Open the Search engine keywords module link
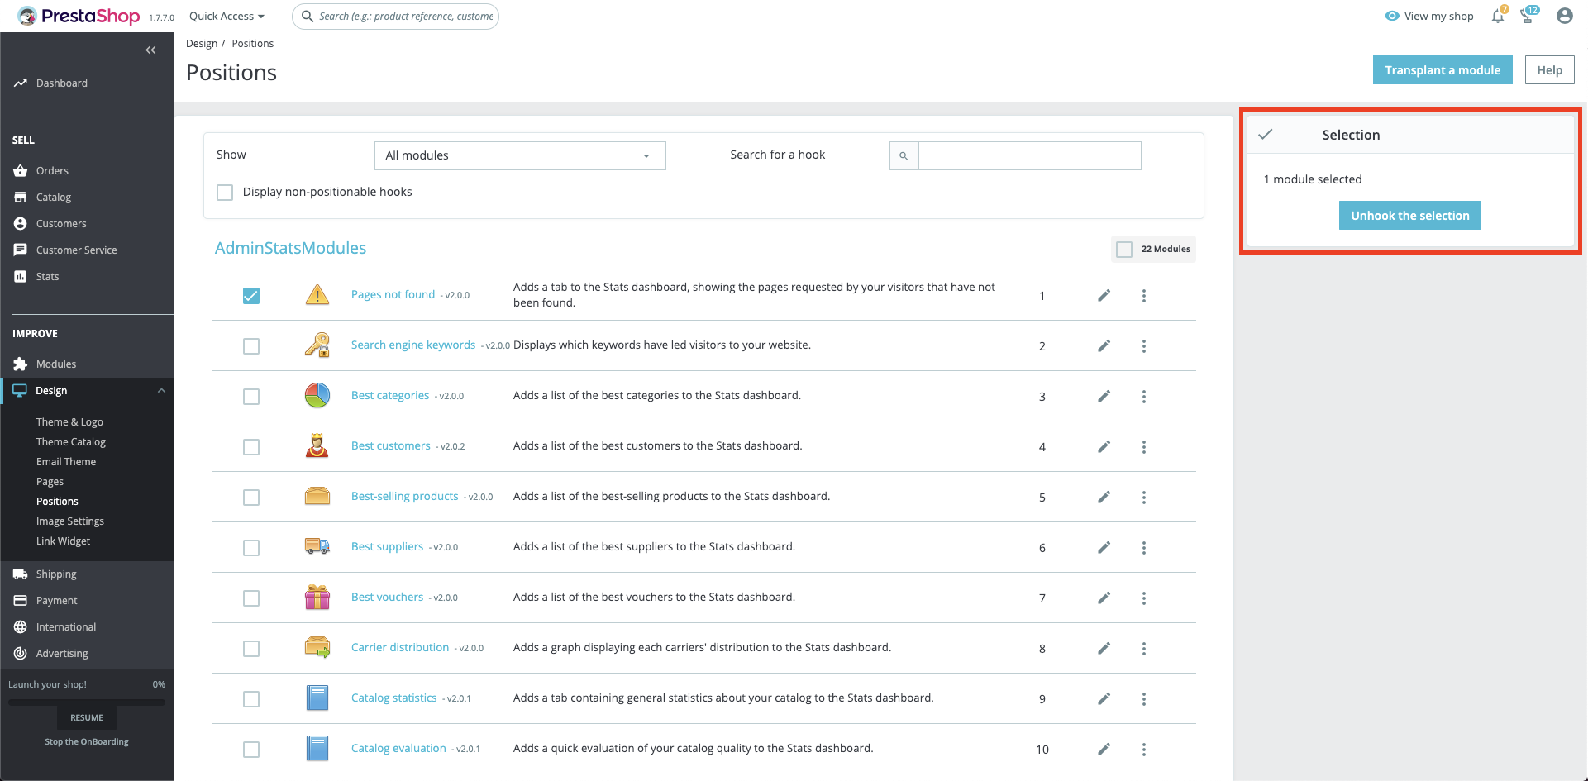This screenshot has height=781, width=1588. pyautogui.click(x=413, y=345)
